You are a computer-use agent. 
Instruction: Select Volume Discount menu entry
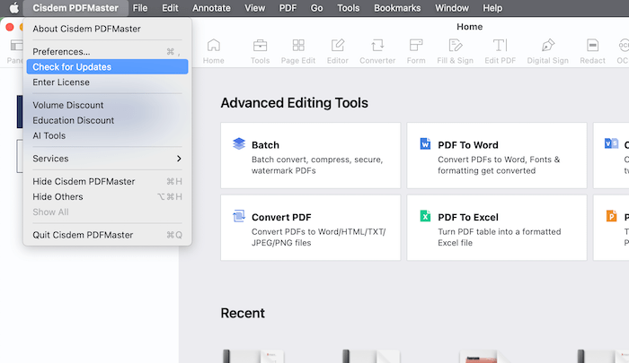[x=107, y=105]
